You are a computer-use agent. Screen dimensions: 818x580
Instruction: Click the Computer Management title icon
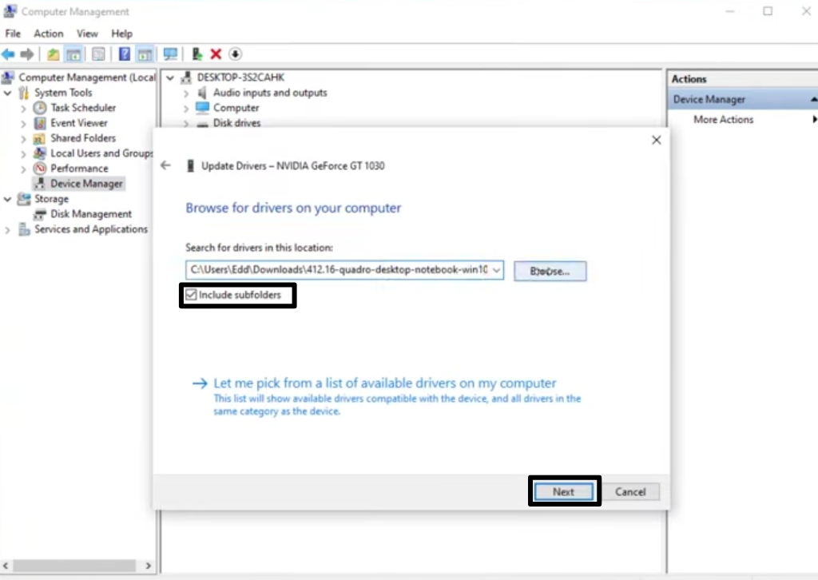pos(10,11)
